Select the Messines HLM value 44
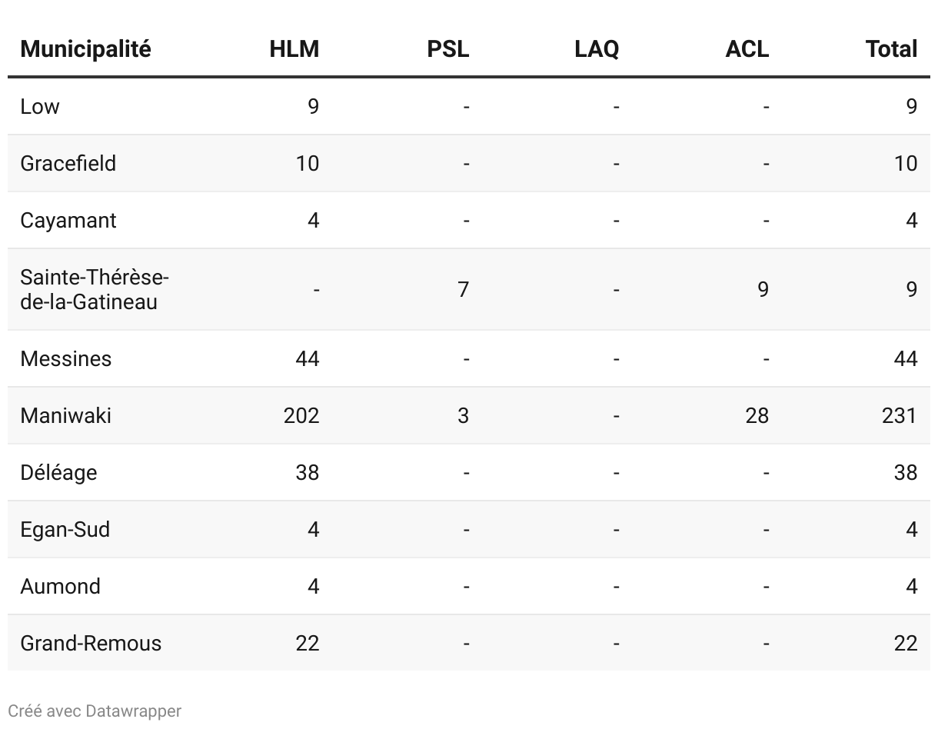 (308, 358)
